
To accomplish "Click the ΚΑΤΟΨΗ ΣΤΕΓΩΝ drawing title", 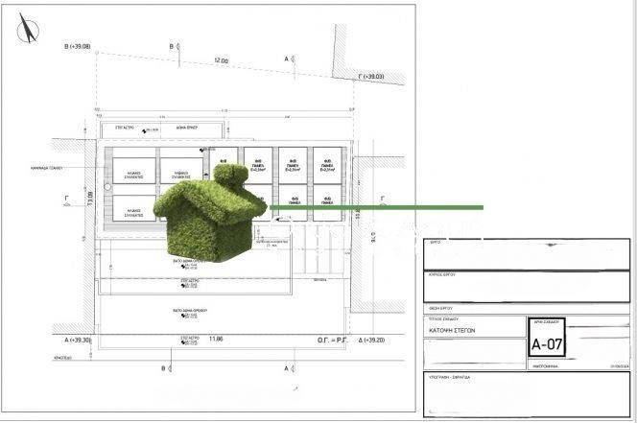I will click(x=458, y=328).
